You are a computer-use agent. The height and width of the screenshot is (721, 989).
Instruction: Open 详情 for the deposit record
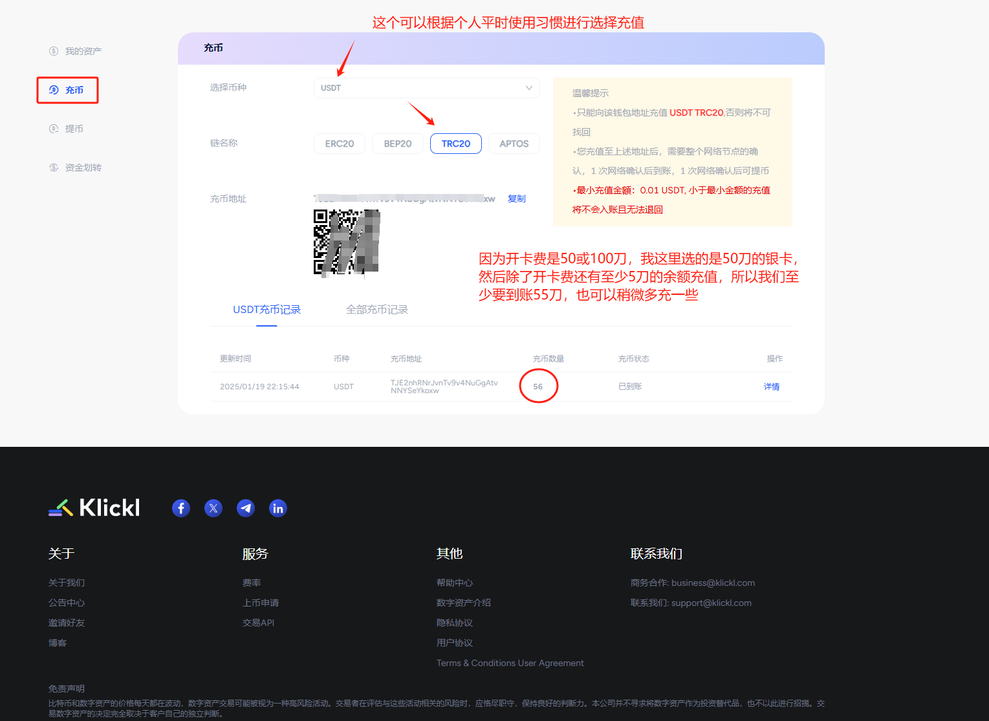[772, 387]
